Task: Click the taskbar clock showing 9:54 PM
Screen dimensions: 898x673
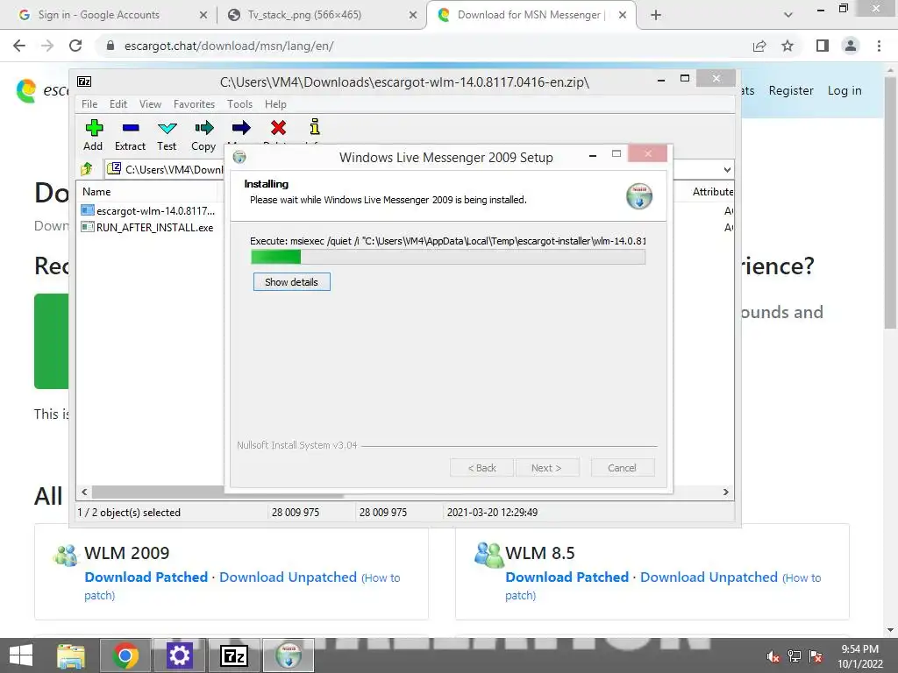Action: 859,656
